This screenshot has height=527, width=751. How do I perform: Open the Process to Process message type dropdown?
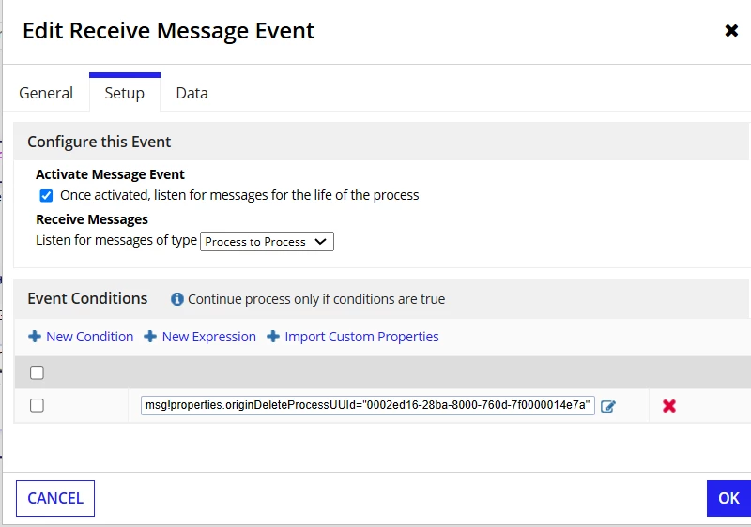[267, 242]
